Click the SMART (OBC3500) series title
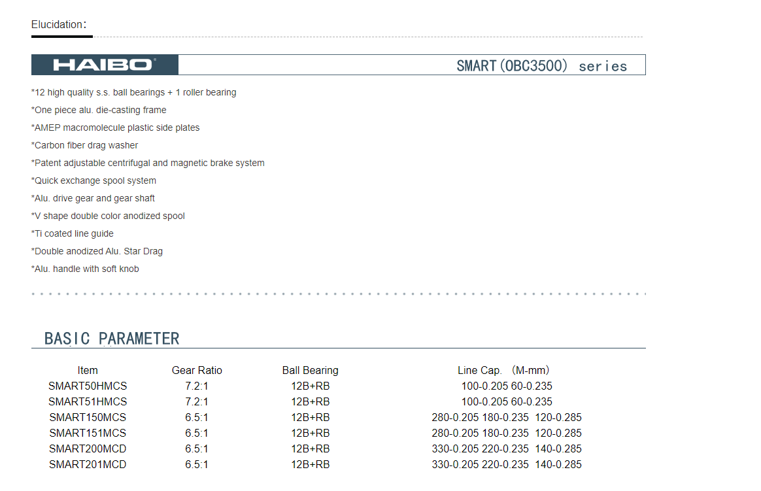Viewport: 761px width, 491px height. tap(541, 65)
